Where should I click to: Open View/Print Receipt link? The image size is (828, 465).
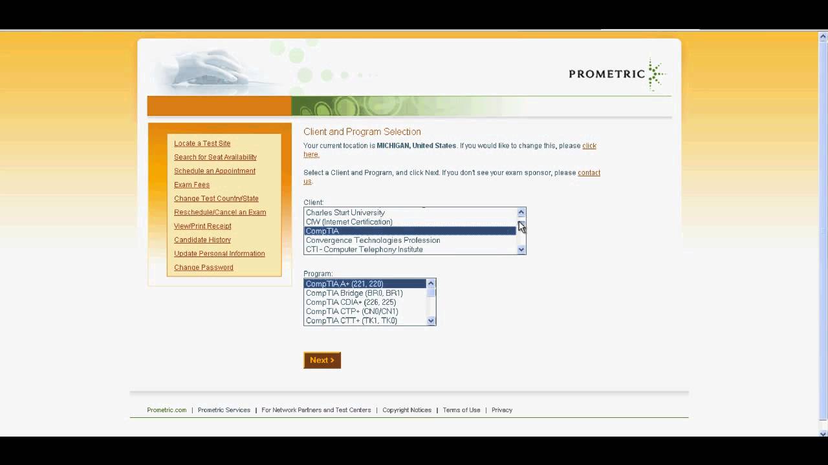202,226
